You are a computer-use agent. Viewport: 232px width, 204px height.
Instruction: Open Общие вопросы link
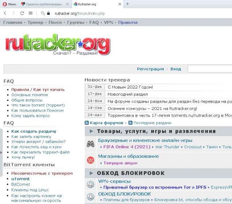pos(27,100)
